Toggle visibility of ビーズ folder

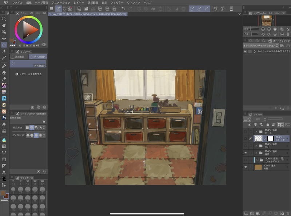245,131
